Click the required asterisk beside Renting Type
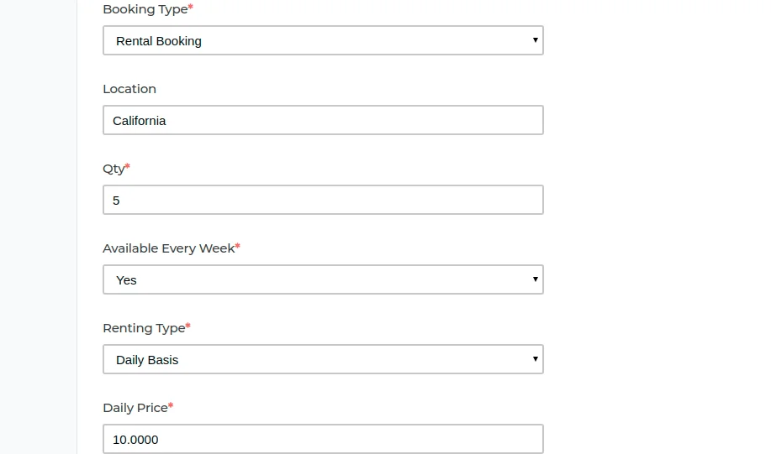This screenshot has height=454, width=771. pyautogui.click(x=187, y=326)
